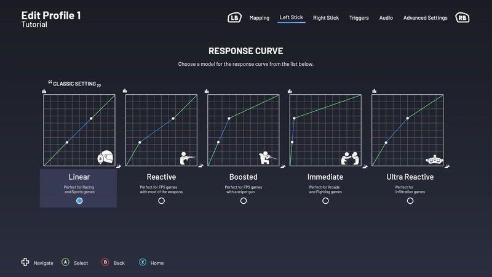Viewport: 492px width, 277px height.
Task: Click the "Edit Profile 1" title
Action: (x=51, y=15)
